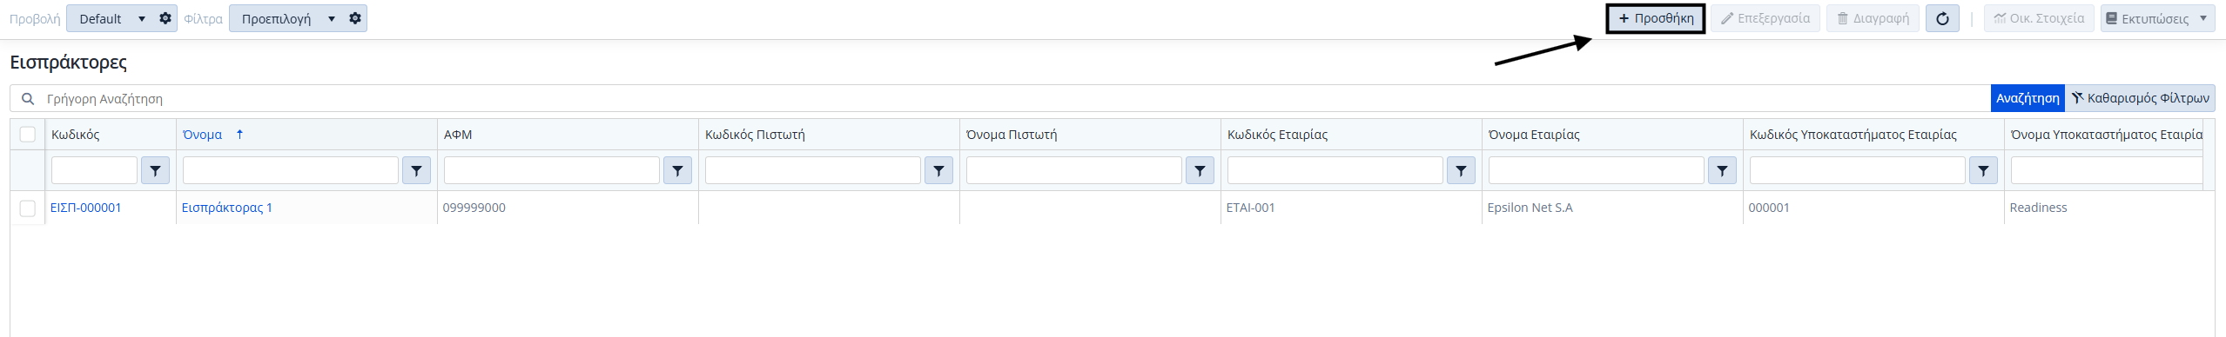
Task: Open settings gear next to Default view
Action: 165,18
